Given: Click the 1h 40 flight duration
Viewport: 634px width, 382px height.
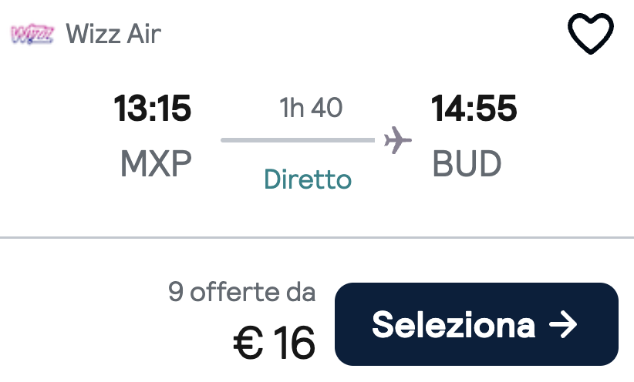Looking at the screenshot, I should coord(311,108).
